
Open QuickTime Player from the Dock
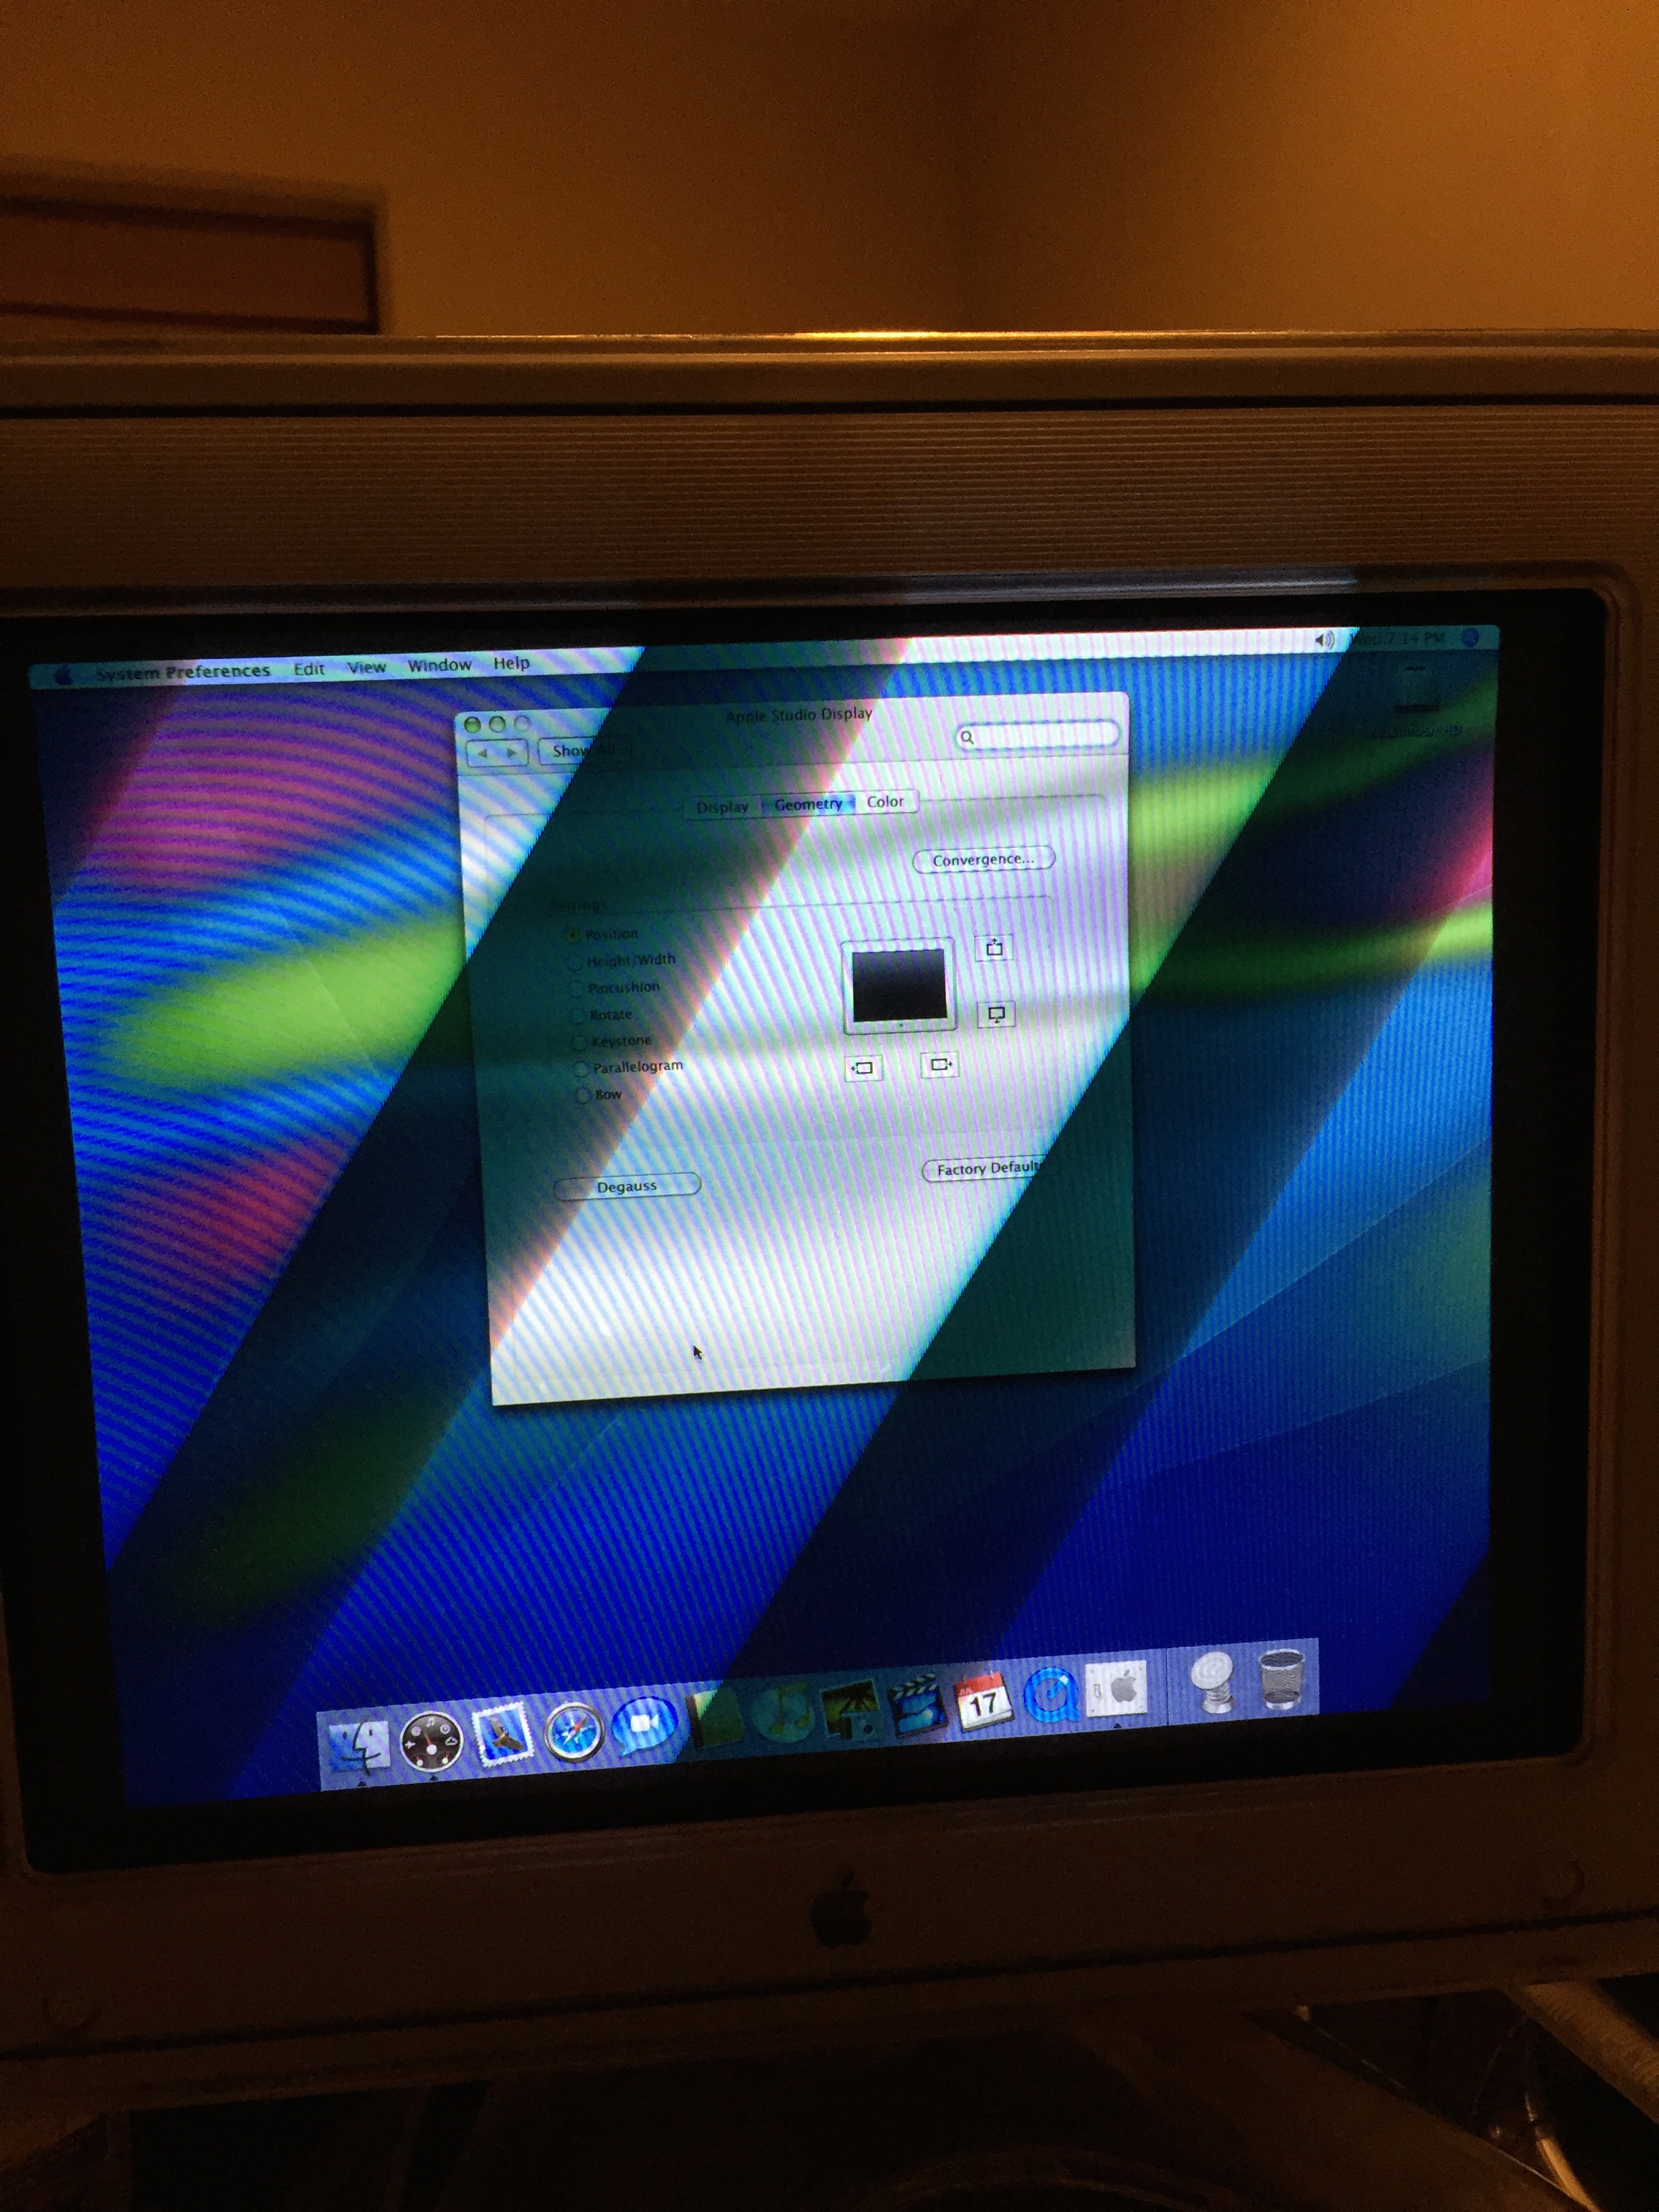point(1050,1695)
